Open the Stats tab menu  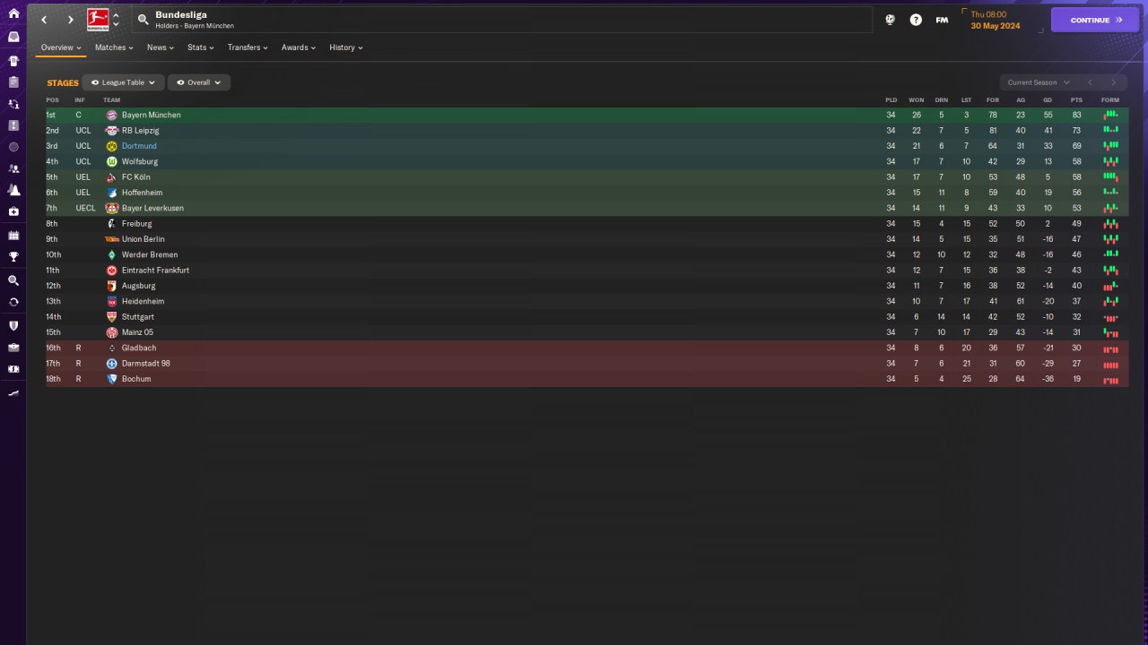(x=201, y=47)
